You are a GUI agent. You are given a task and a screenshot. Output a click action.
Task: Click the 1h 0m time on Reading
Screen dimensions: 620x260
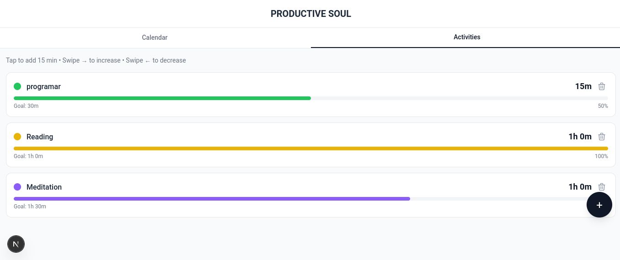pyautogui.click(x=580, y=137)
